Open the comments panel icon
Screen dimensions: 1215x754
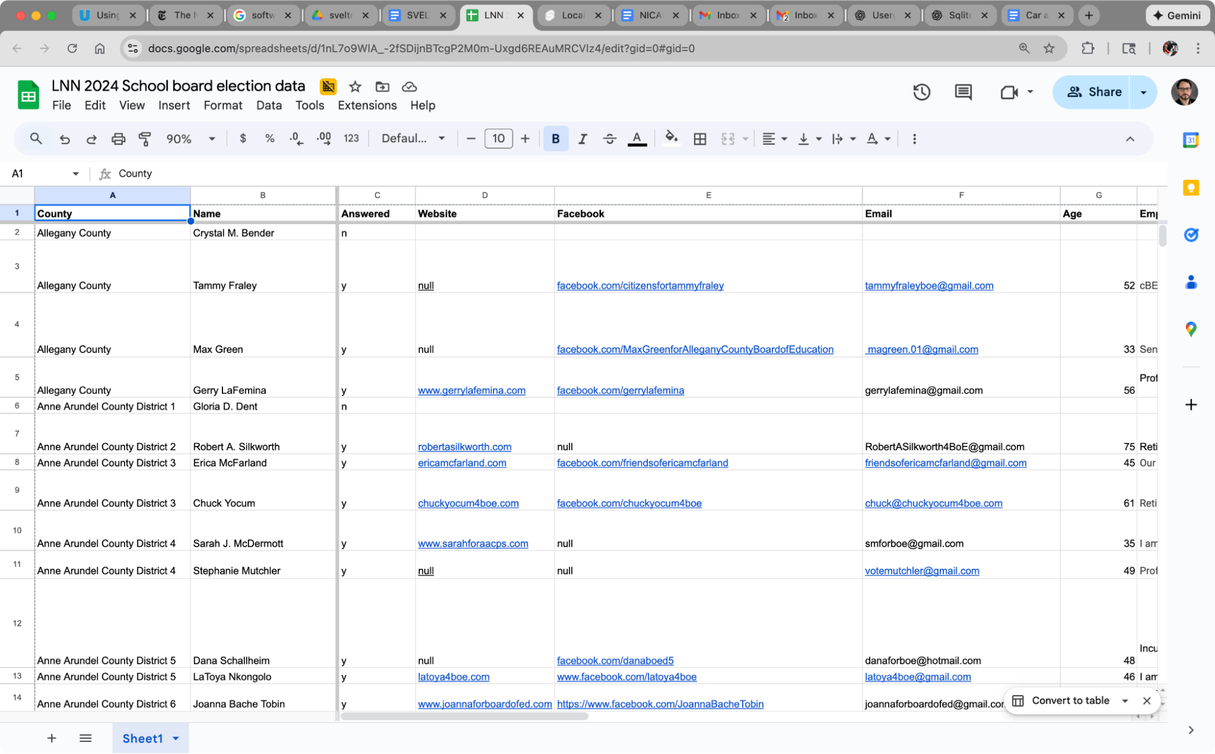tap(963, 92)
